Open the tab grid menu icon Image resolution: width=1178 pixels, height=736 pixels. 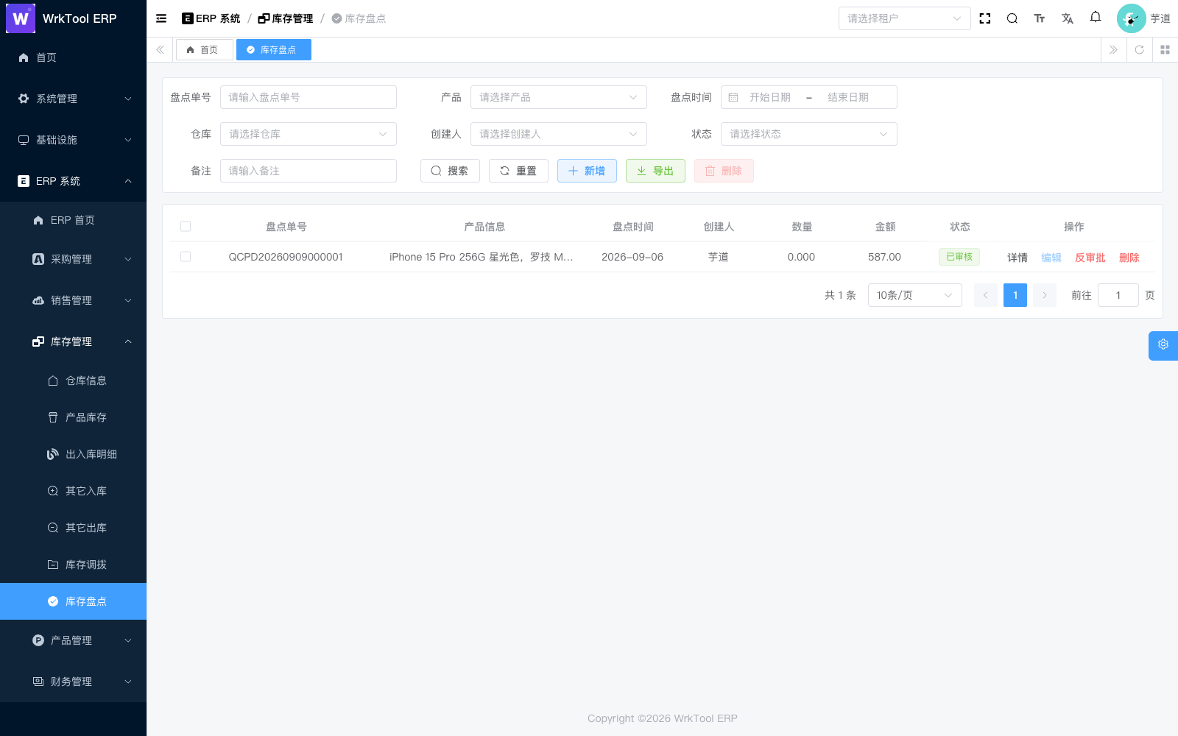tap(1165, 49)
